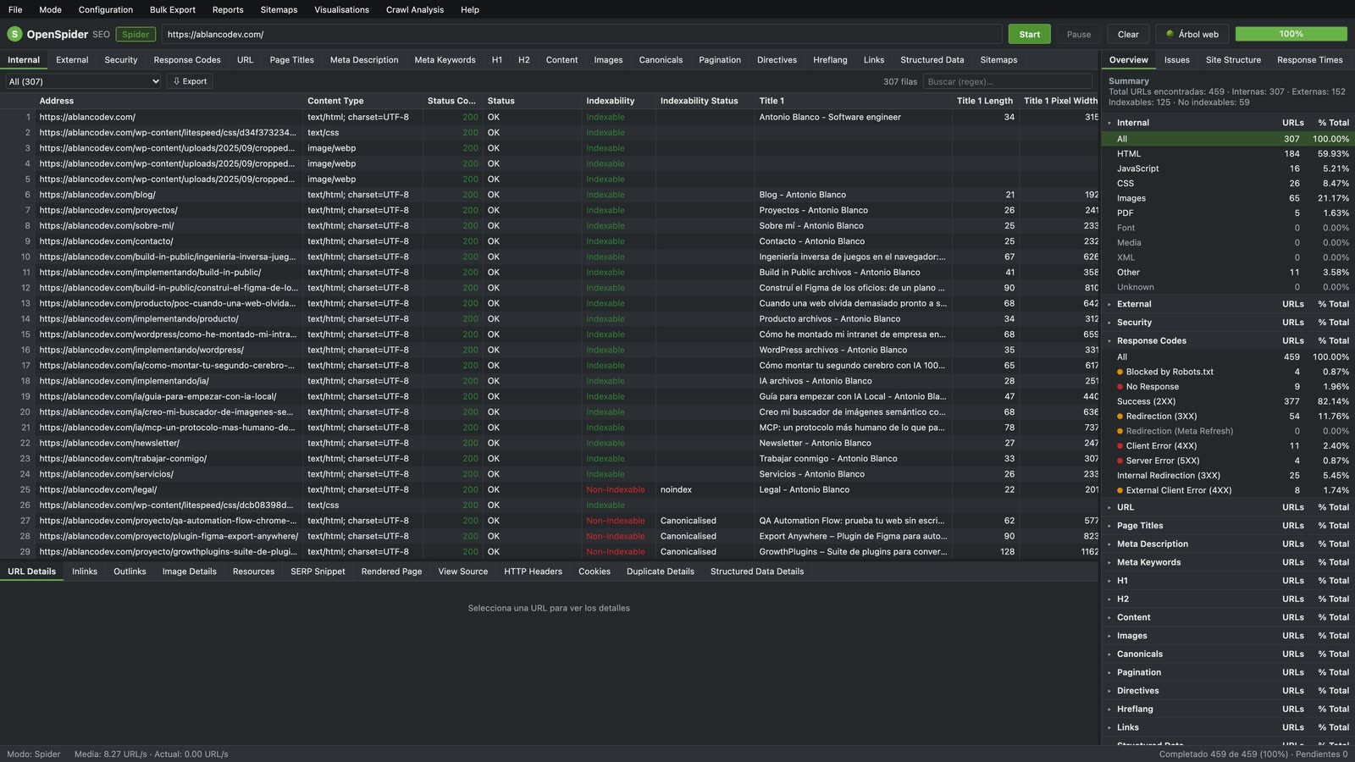The image size is (1355, 762).
Task: Open the Duplicate Details bottom tab
Action: (660, 571)
